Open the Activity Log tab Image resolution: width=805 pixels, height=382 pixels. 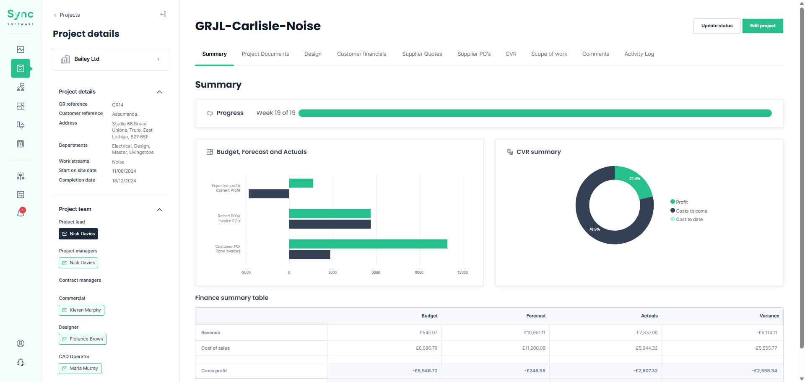click(x=639, y=54)
